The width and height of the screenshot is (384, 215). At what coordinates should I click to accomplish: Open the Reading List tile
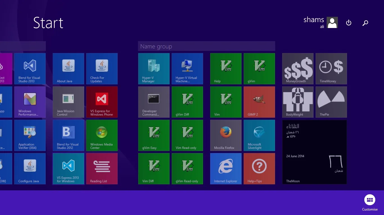[x=102, y=169]
